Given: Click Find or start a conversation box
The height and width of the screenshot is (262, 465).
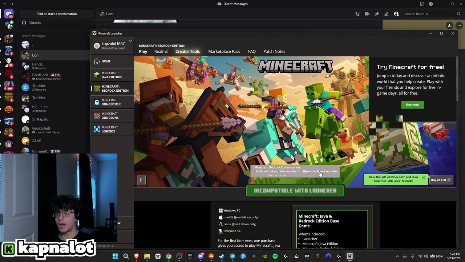Looking at the screenshot, I should point(56,14).
